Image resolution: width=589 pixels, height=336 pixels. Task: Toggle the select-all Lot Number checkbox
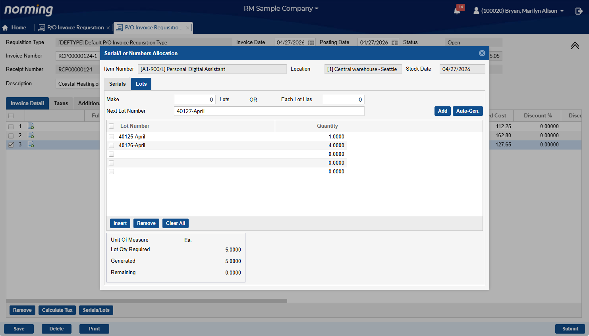click(112, 126)
